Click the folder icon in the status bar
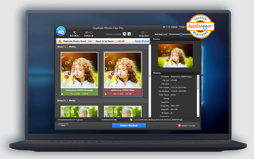Viewport: 254px width, 159px height. point(131,120)
